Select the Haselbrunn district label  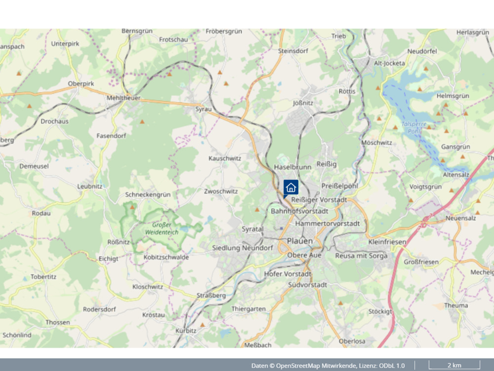pos(292,167)
